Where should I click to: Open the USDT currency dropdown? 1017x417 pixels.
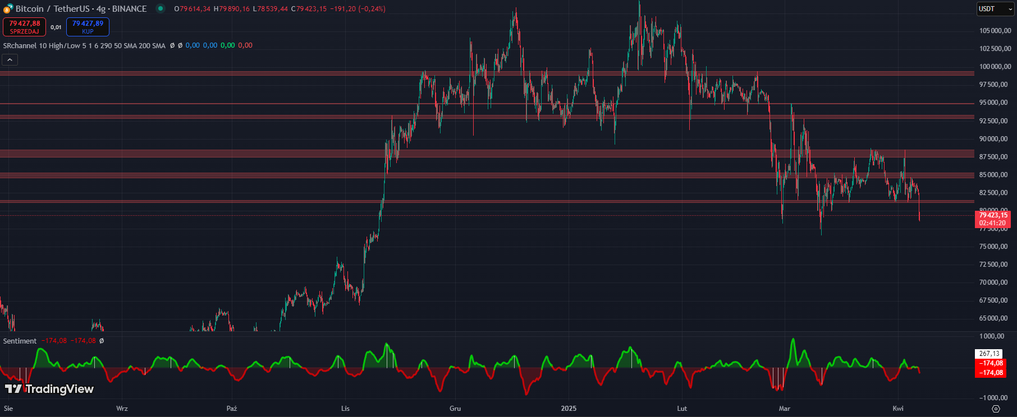click(x=996, y=9)
